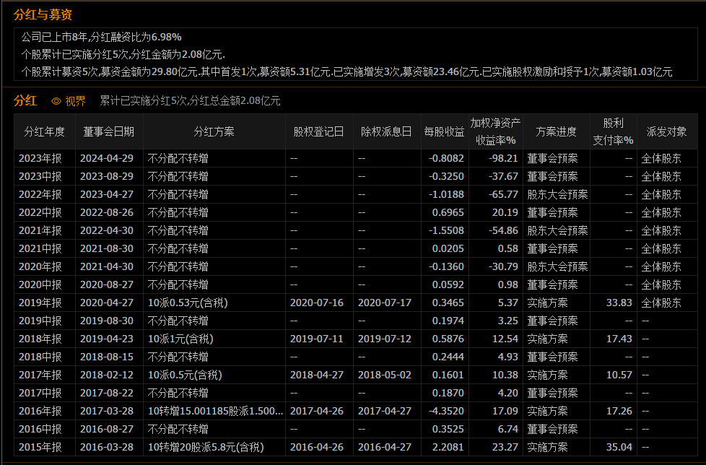This screenshot has width=706, height=465.
Task: Click the 2018年报 row label
Action: [x=40, y=339]
